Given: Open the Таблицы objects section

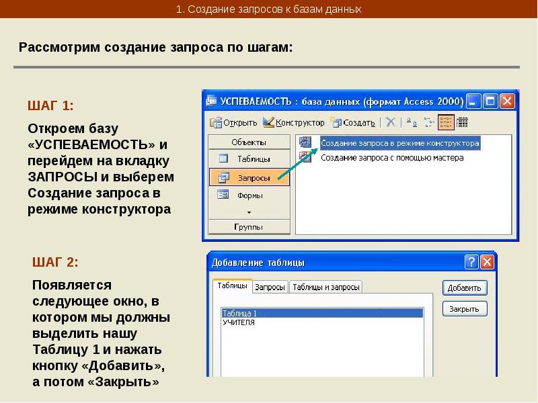Looking at the screenshot, I should (249, 159).
